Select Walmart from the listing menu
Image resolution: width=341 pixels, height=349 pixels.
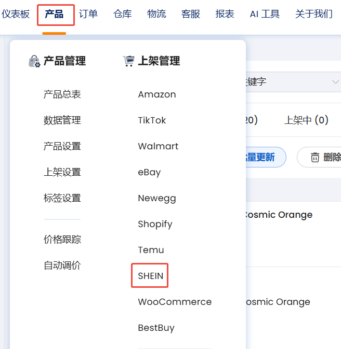[x=158, y=146]
